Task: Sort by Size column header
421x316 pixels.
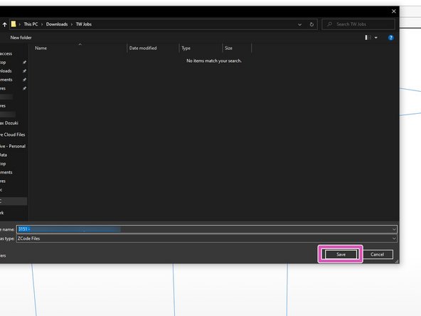Action: click(x=228, y=48)
